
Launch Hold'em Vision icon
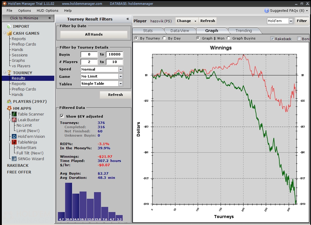14,136
